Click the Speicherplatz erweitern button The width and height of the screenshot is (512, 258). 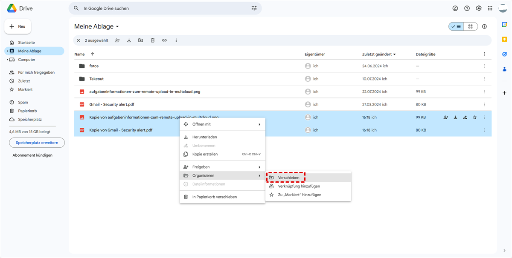(37, 143)
